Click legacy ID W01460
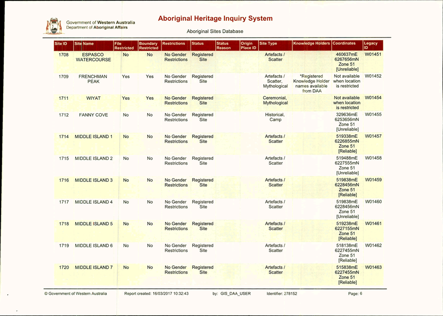443x316 pixels. click(x=373, y=202)
